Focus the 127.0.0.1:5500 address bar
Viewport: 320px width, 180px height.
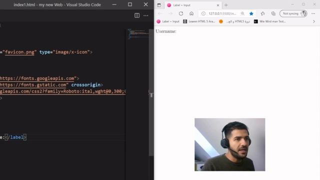[x=222, y=13]
